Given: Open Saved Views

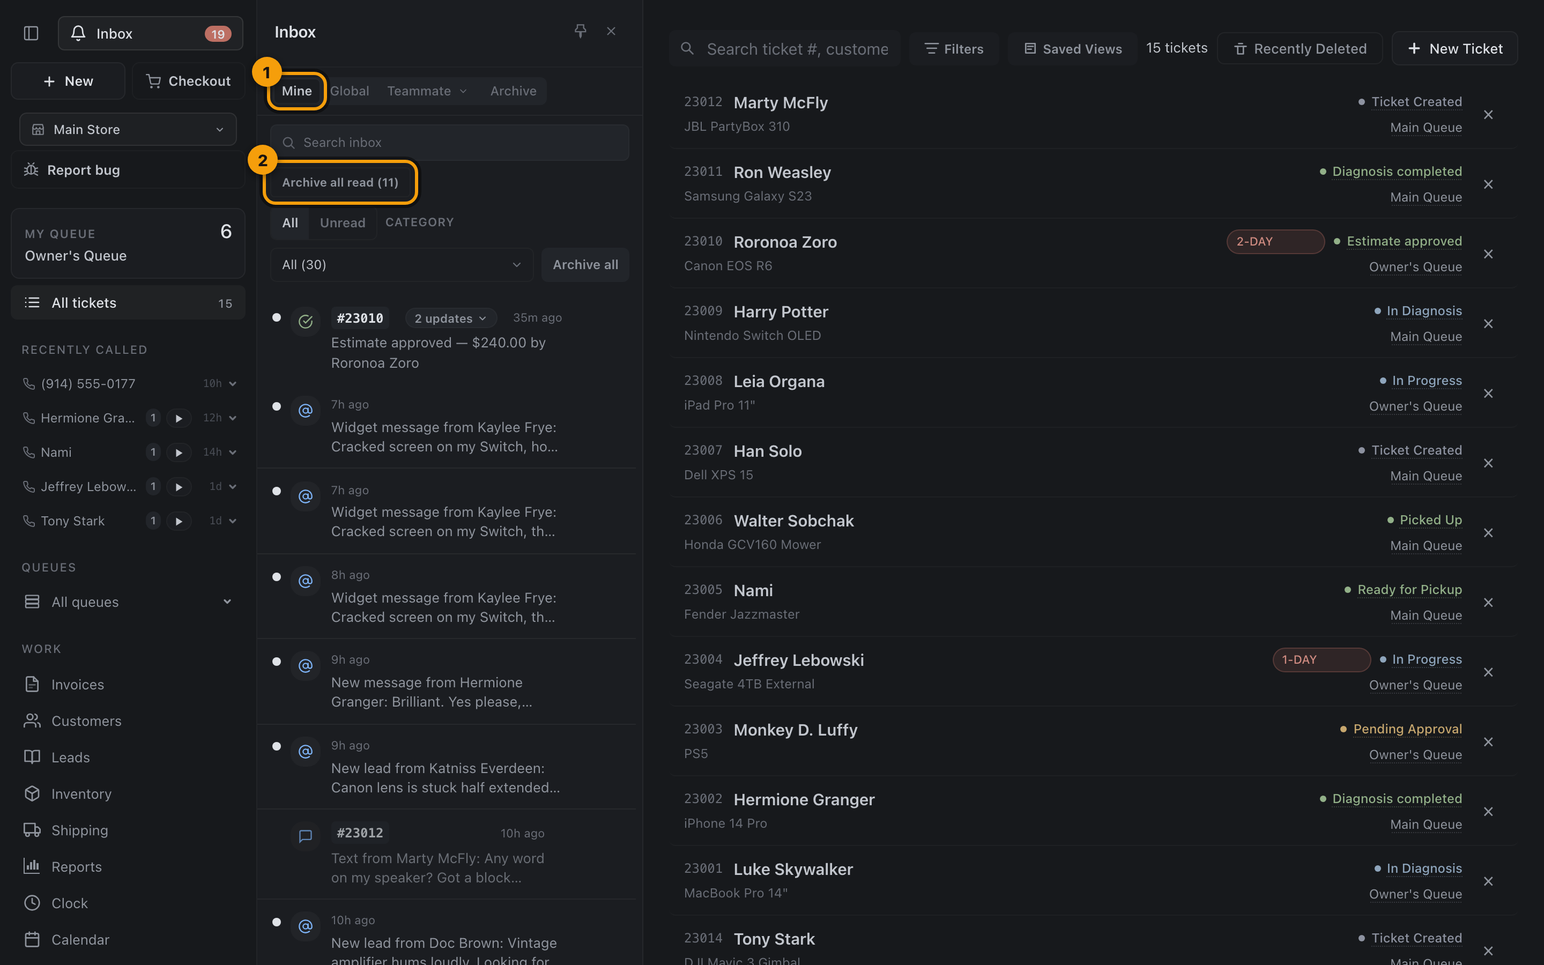Looking at the screenshot, I should click(1073, 48).
